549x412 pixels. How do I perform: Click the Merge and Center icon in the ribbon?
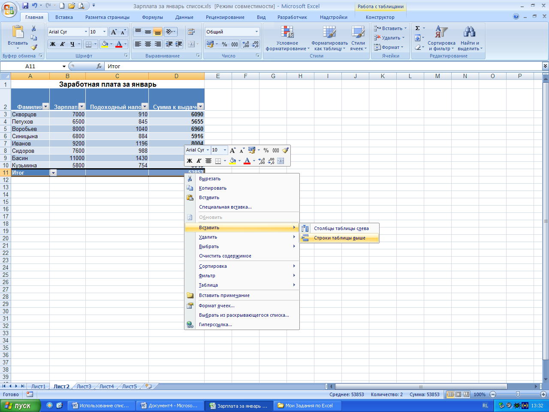click(x=191, y=44)
